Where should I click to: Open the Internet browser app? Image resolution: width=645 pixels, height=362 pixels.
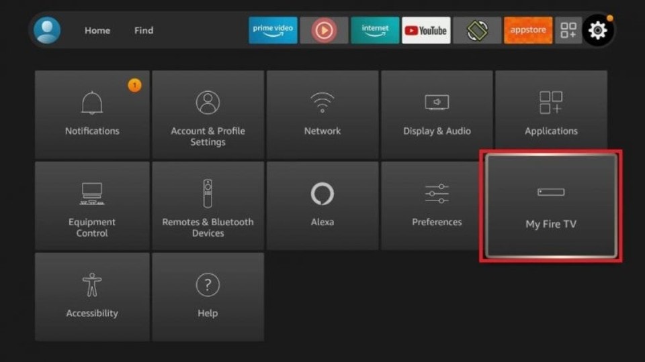click(375, 30)
